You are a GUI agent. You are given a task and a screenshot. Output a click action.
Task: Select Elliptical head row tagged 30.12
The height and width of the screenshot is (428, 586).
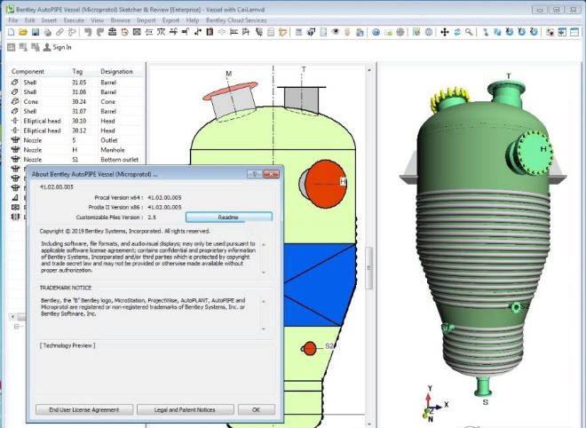coord(75,131)
